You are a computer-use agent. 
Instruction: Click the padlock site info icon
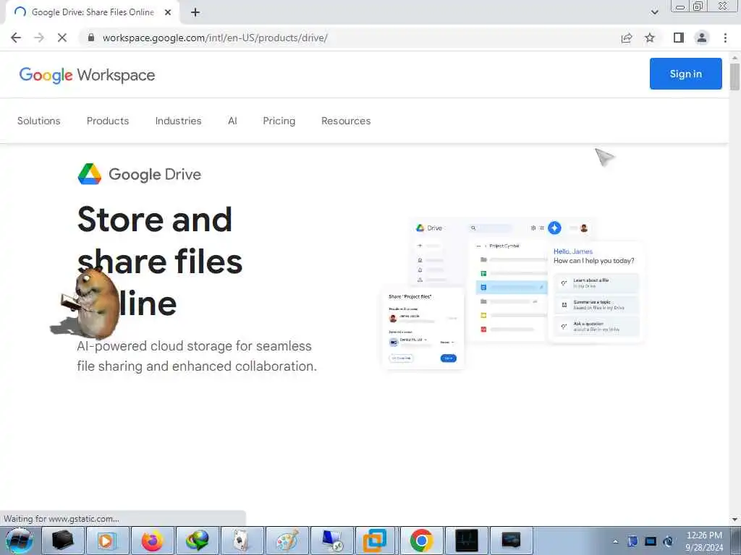click(91, 38)
